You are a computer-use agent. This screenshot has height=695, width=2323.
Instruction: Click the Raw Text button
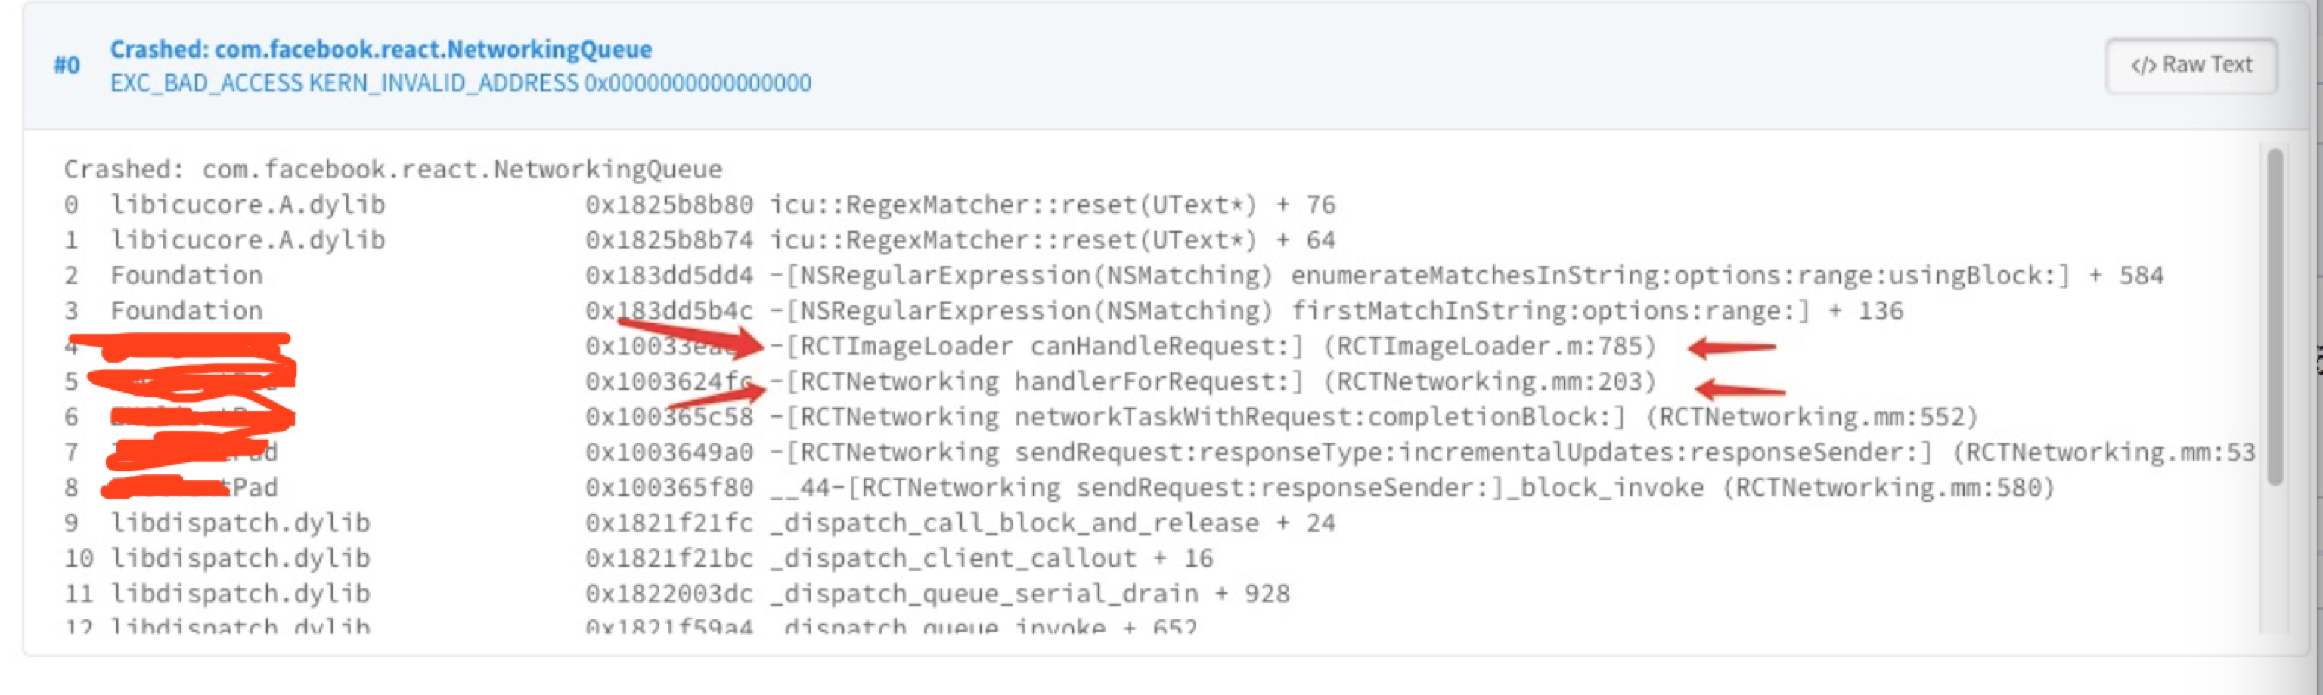pyautogui.click(x=2191, y=64)
